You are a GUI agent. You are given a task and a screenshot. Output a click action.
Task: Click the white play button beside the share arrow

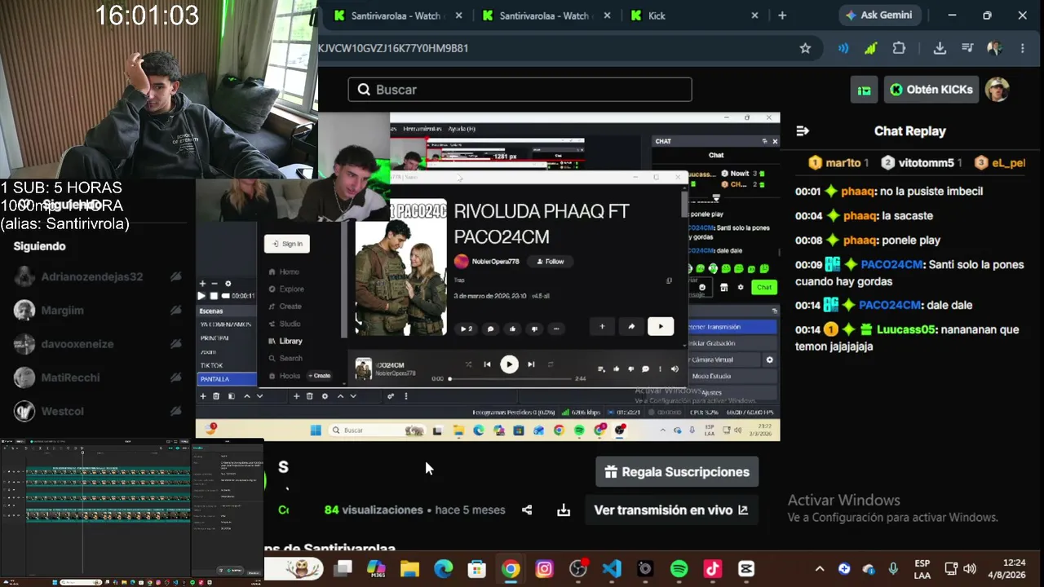pyautogui.click(x=661, y=327)
